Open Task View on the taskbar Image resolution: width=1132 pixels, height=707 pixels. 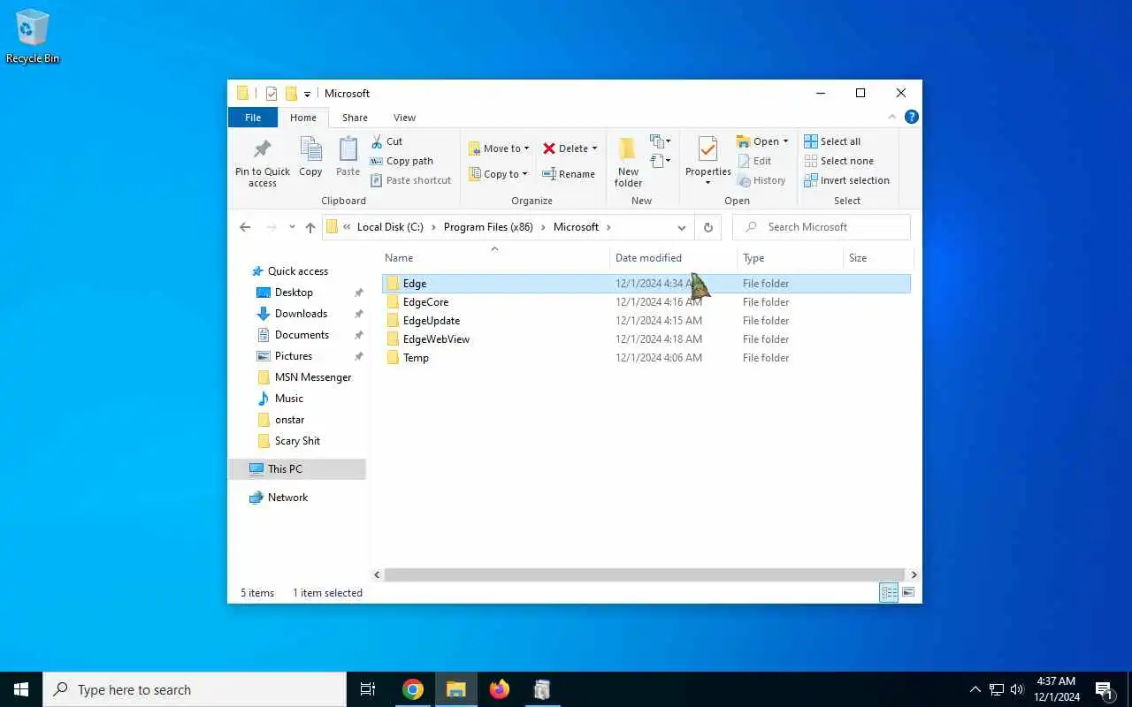tap(368, 689)
